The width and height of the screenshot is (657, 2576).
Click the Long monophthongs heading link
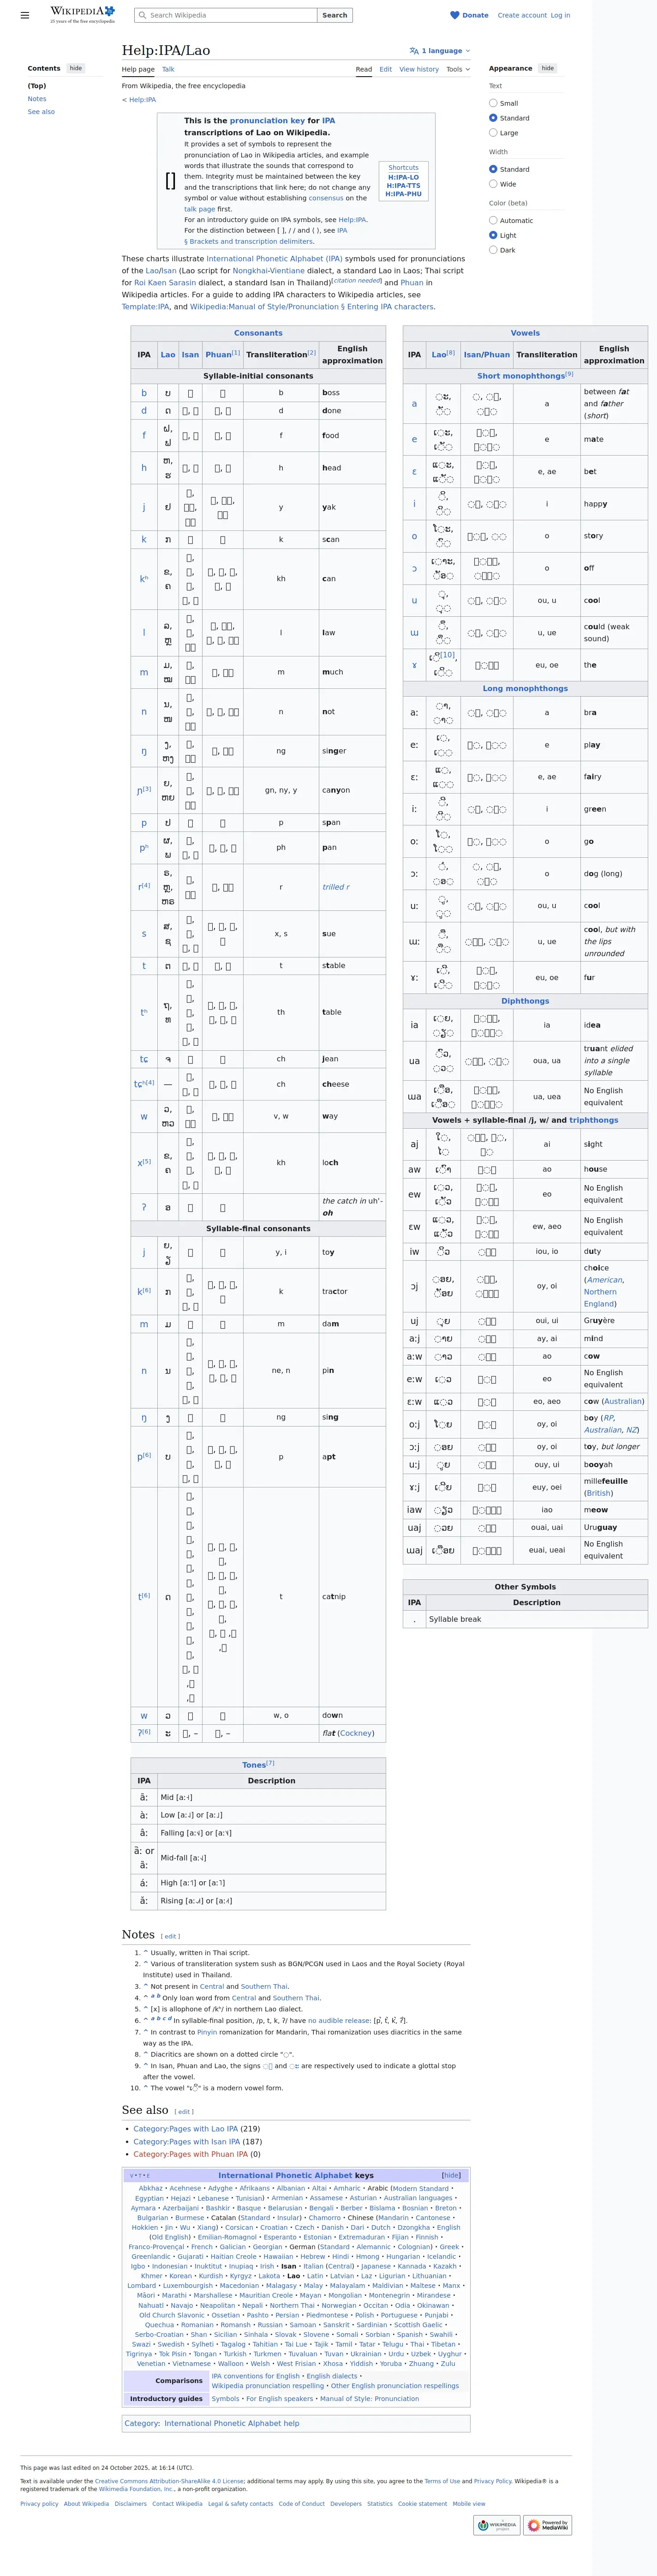[525, 688]
